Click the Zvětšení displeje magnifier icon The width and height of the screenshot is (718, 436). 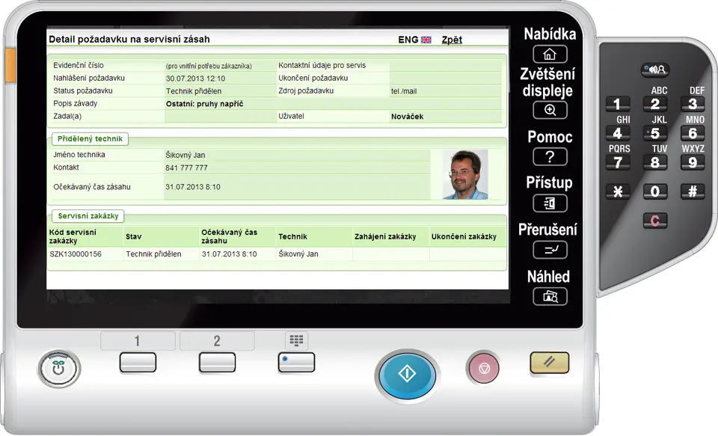(x=550, y=110)
